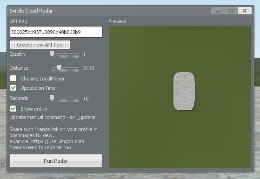Click the disabled maximize window button
This screenshot has width=260, height=179.
[231, 11]
